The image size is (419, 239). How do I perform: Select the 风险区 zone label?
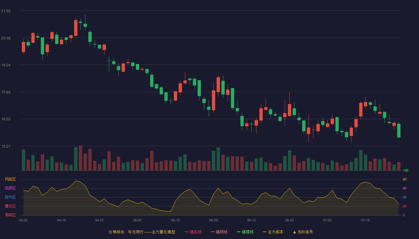tap(10, 179)
